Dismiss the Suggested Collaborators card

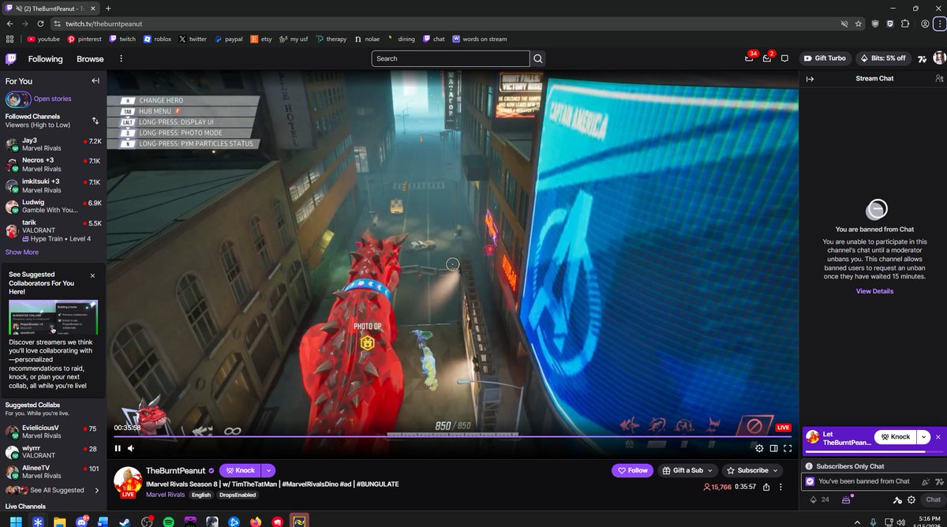pyautogui.click(x=92, y=275)
